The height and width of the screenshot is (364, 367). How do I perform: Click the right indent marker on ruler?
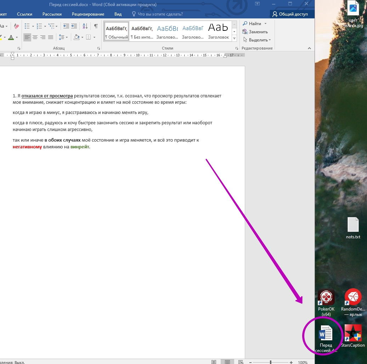coord(225,56)
